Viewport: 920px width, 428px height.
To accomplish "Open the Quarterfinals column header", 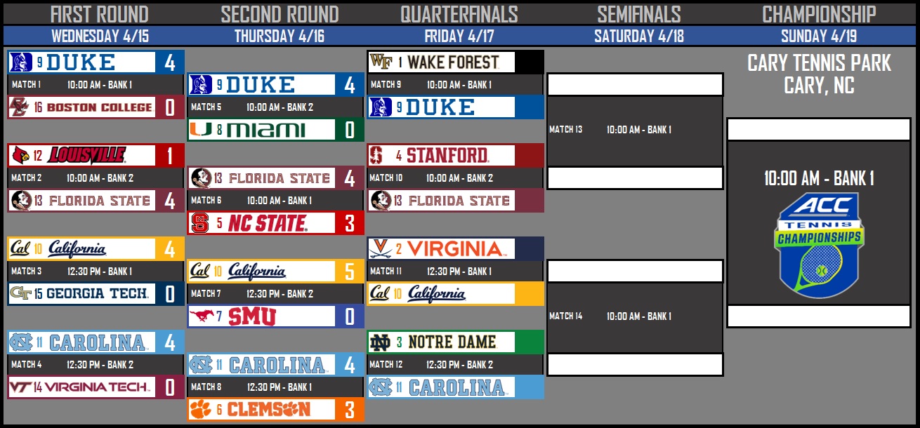I will (x=459, y=14).
